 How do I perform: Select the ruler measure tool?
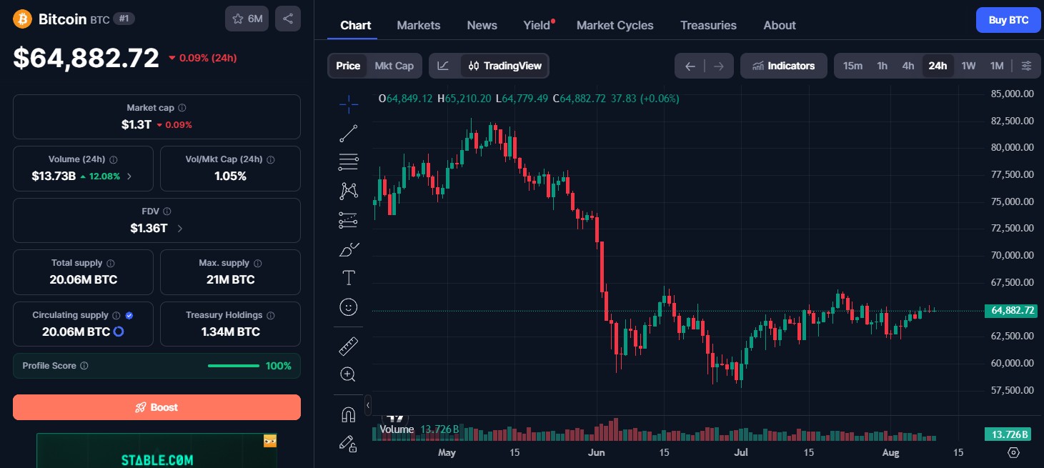pyautogui.click(x=349, y=347)
